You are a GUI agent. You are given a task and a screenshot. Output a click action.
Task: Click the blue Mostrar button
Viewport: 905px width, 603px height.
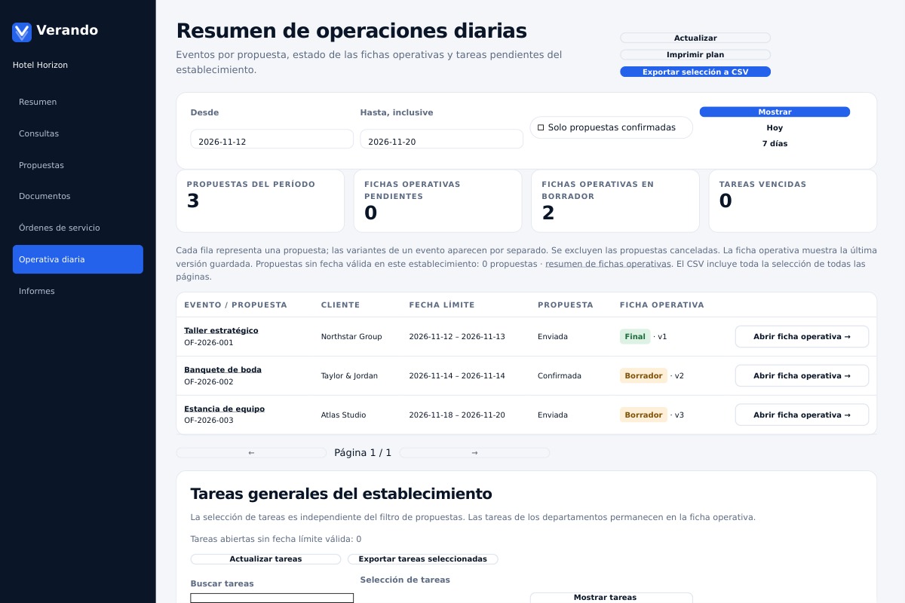pyautogui.click(x=775, y=112)
